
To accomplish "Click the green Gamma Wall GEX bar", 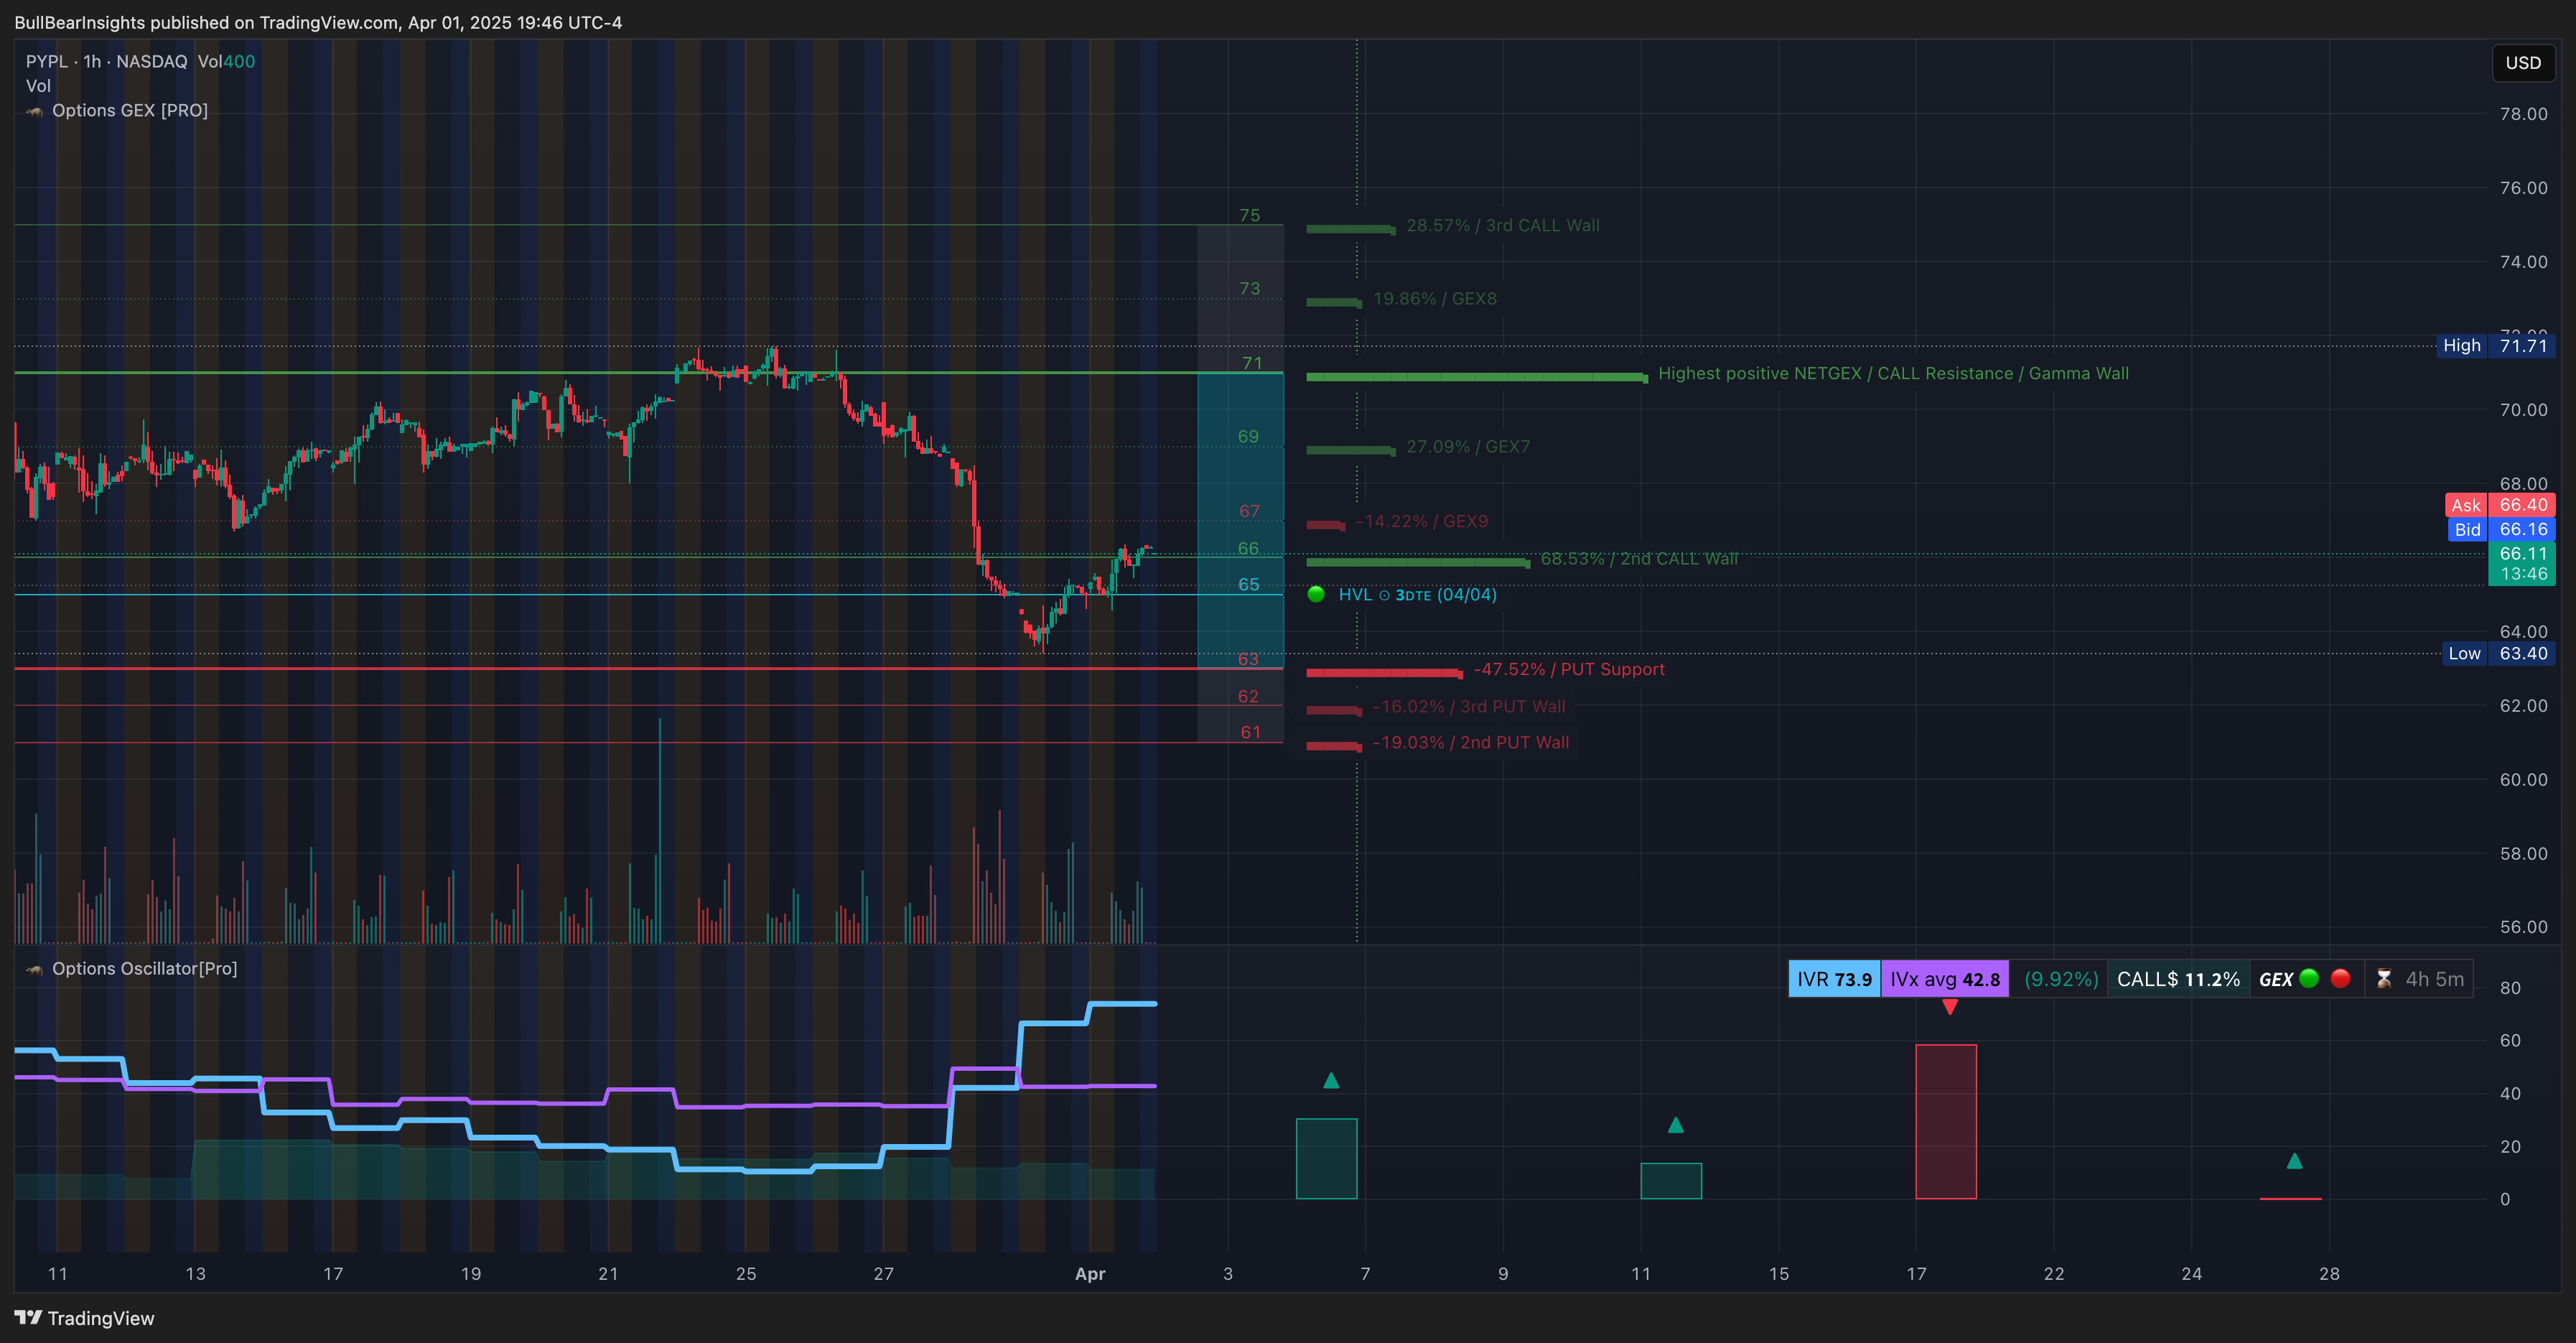I will [x=1477, y=377].
